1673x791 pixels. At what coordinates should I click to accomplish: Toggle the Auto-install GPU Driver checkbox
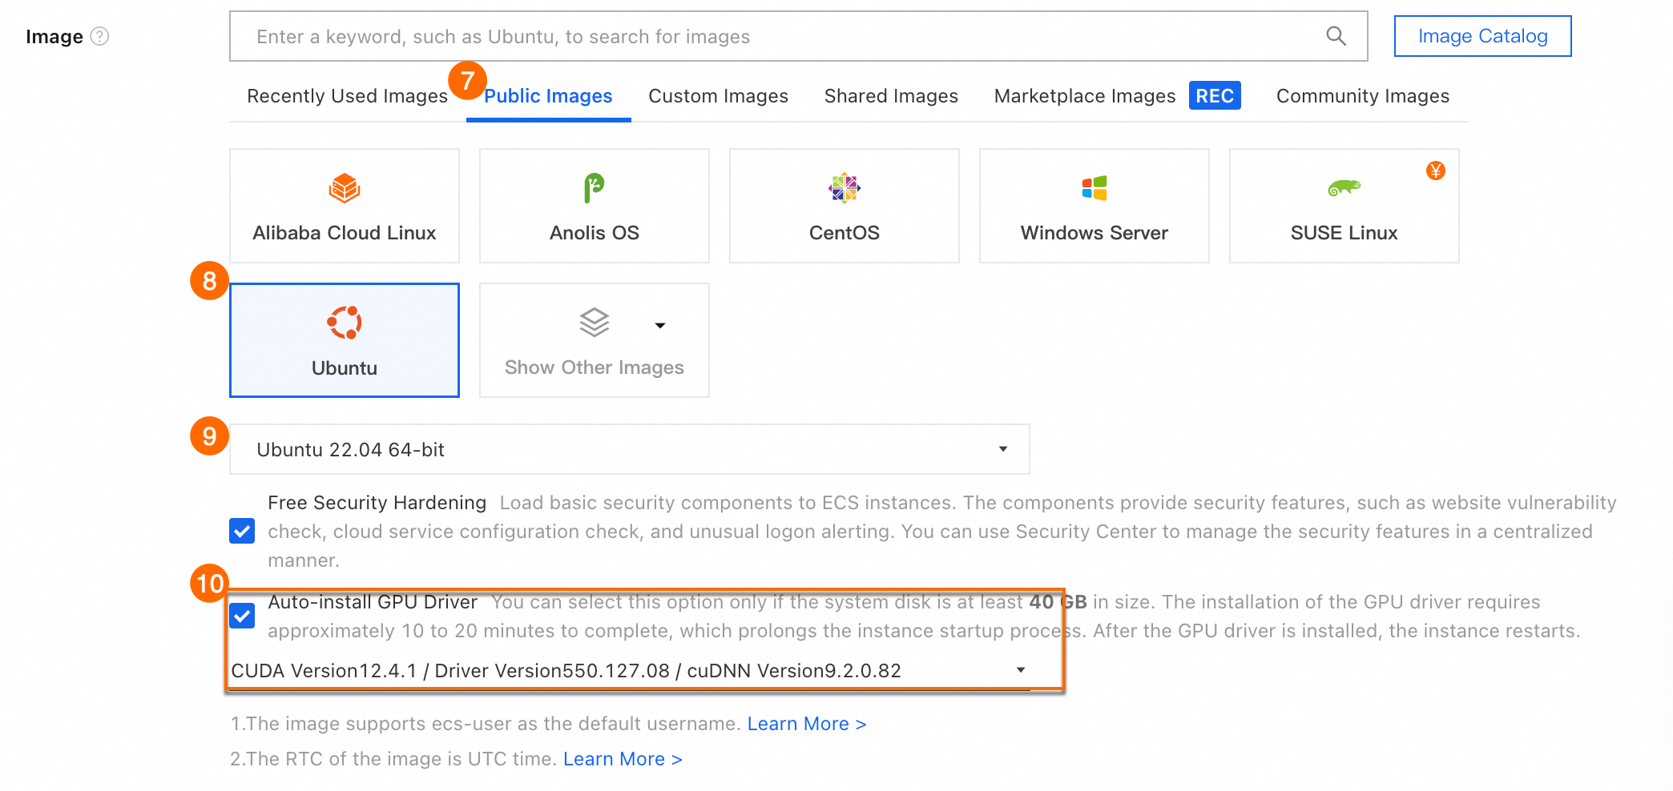242,616
